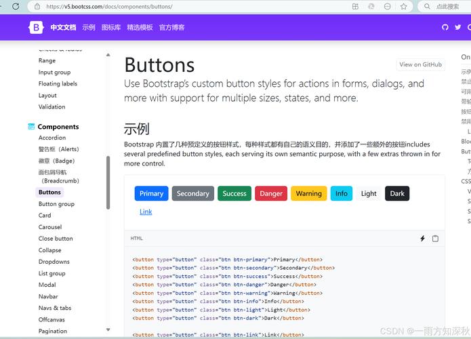Open 中文文档 in the navbar
Viewport: 471px width, 339px height.
click(63, 27)
